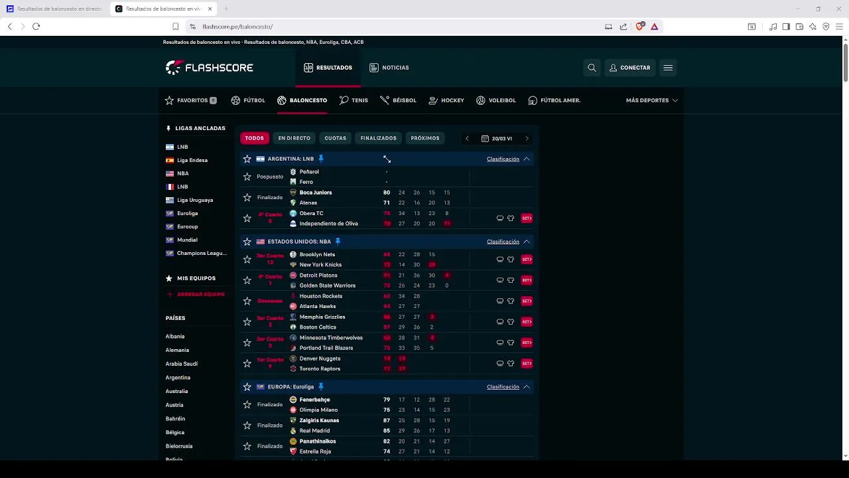The image size is (849, 478).
Task: Open the share icon in the address bar
Action: click(x=623, y=27)
